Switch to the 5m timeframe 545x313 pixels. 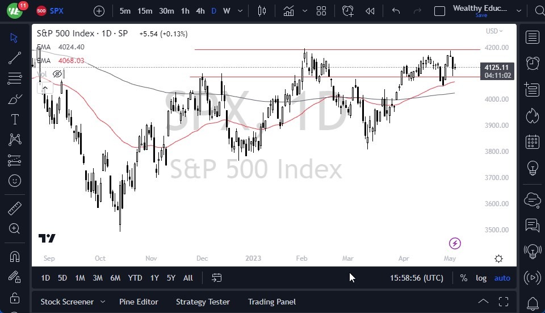(125, 11)
